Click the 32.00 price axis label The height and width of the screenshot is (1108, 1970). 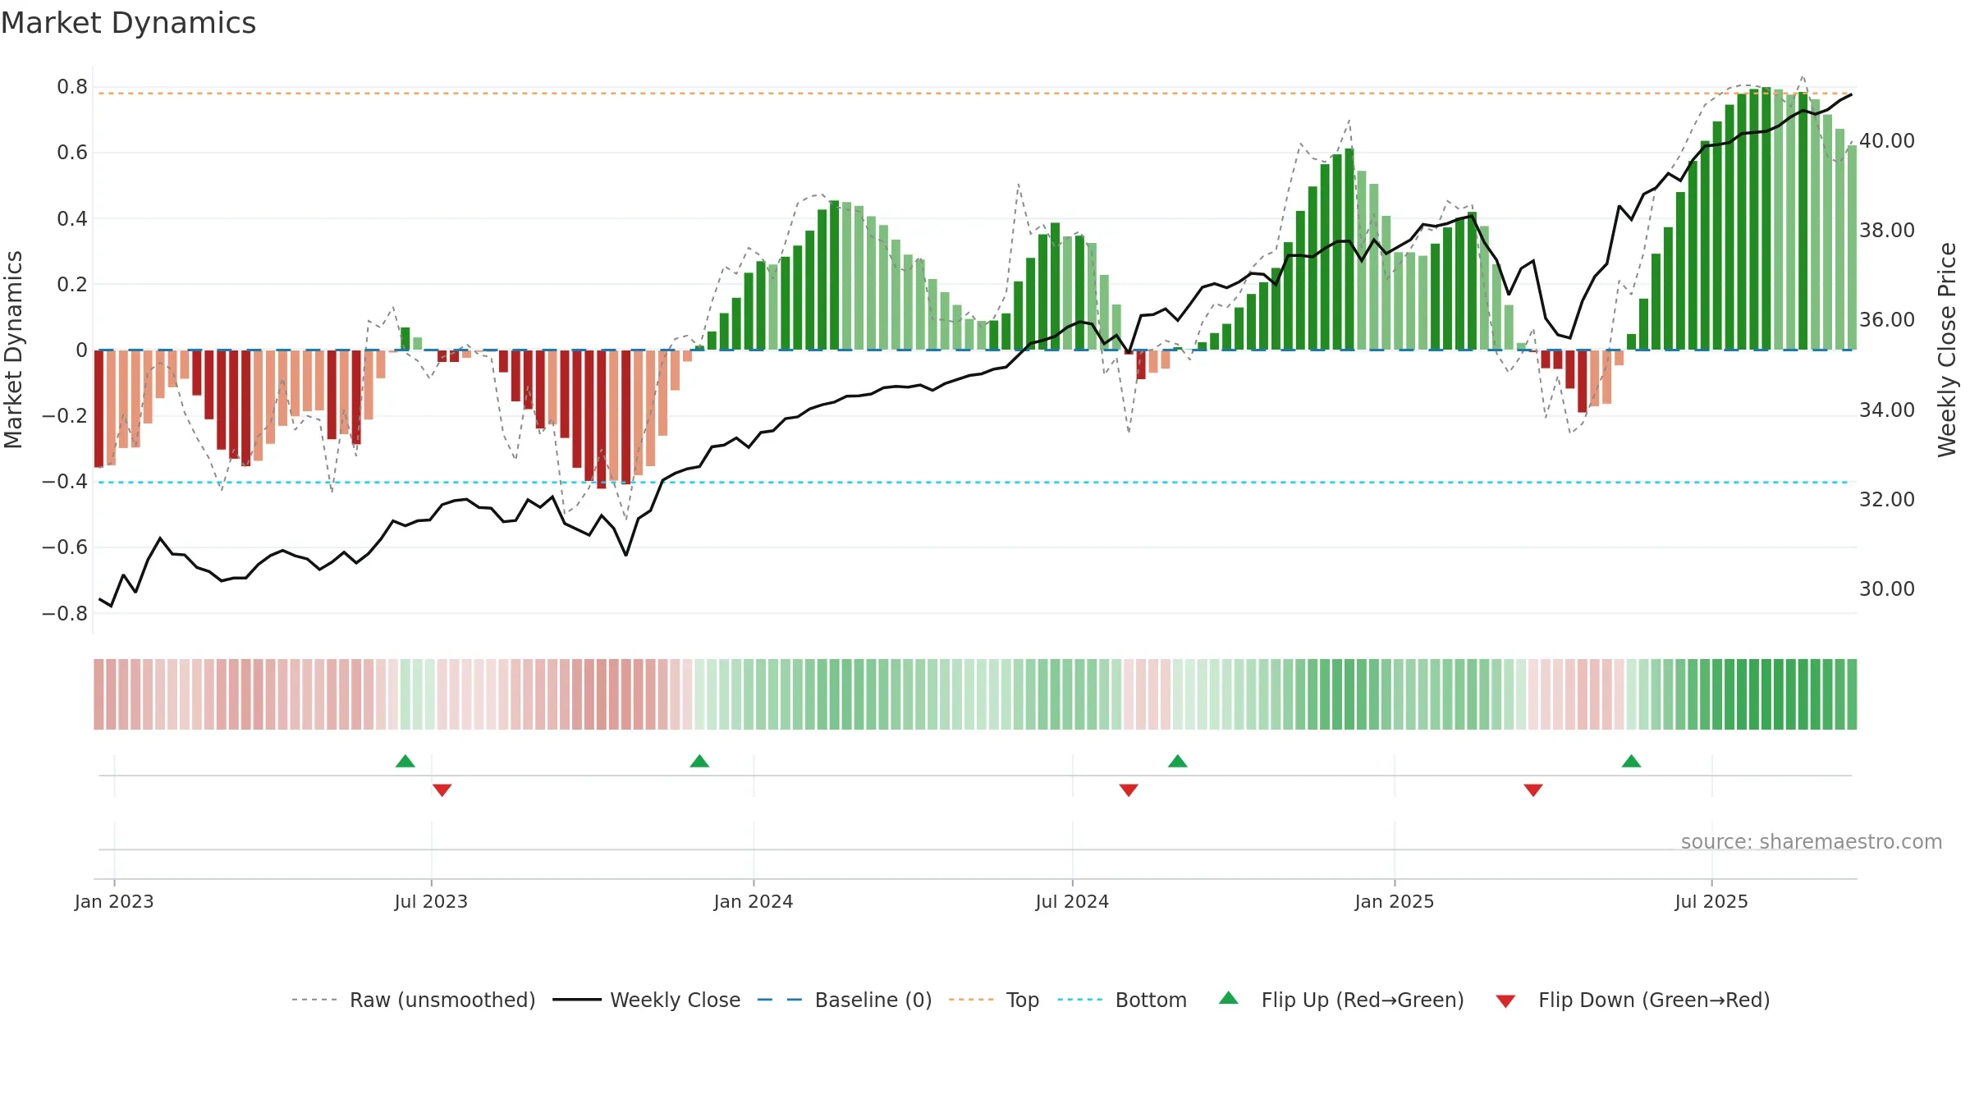1887,499
